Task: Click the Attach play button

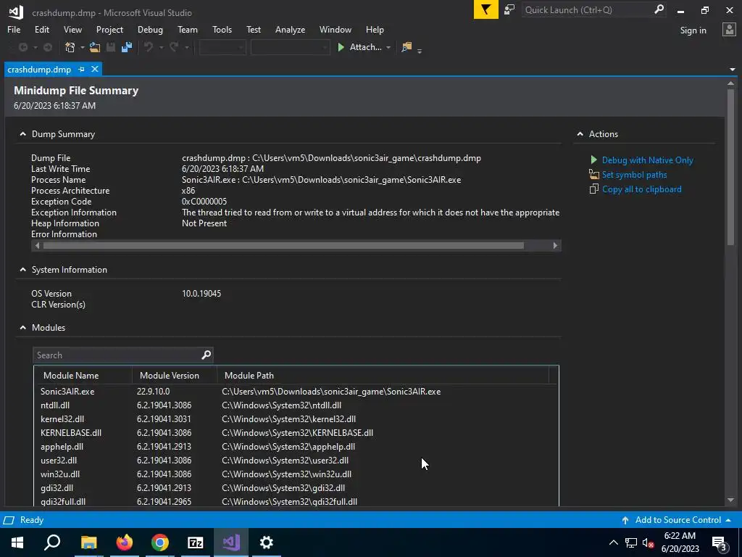Action: pyautogui.click(x=341, y=47)
